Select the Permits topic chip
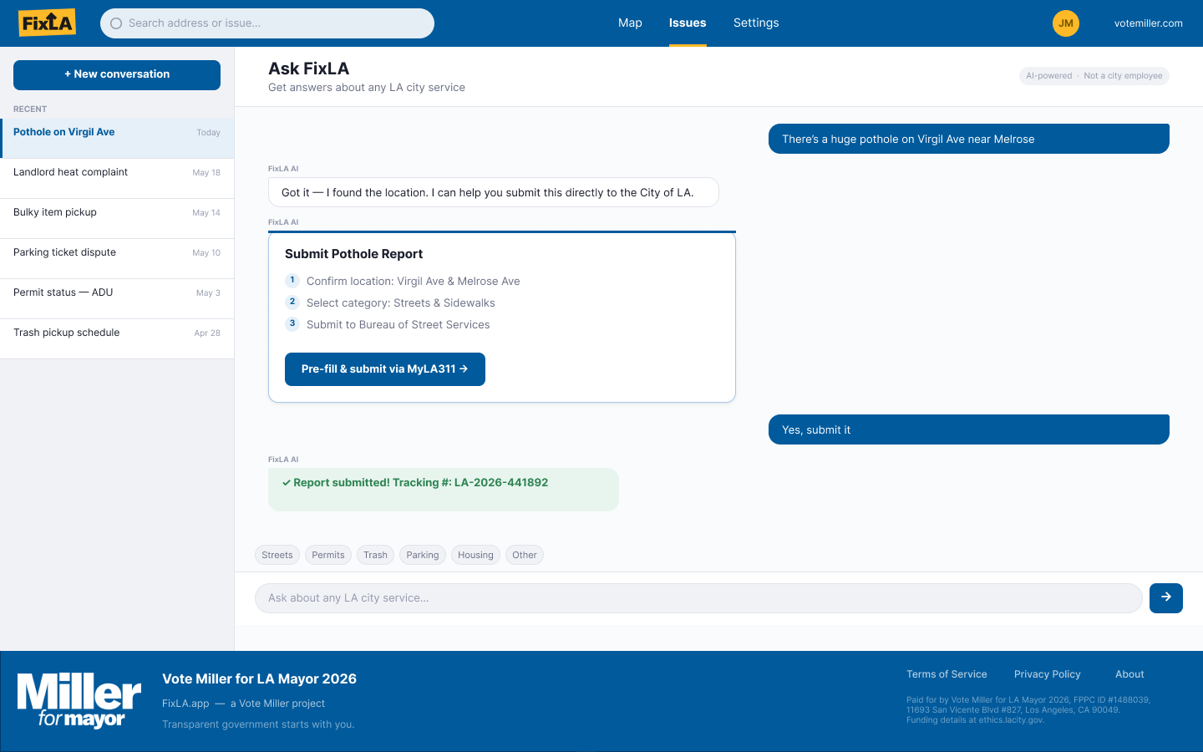 pyautogui.click(x=328, y=555)
